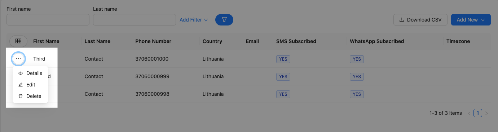Click the three-dot menu for Third contact

[x=18, y=58]
